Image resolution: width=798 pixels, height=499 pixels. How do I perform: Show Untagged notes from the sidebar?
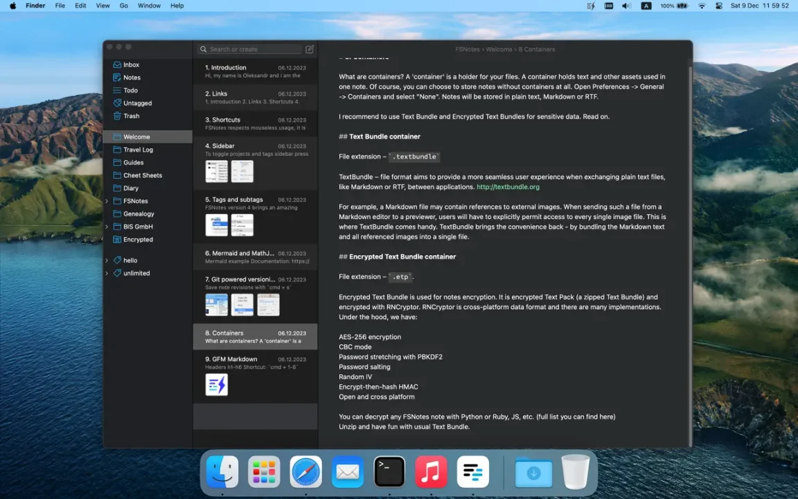[x=137, y=103]
